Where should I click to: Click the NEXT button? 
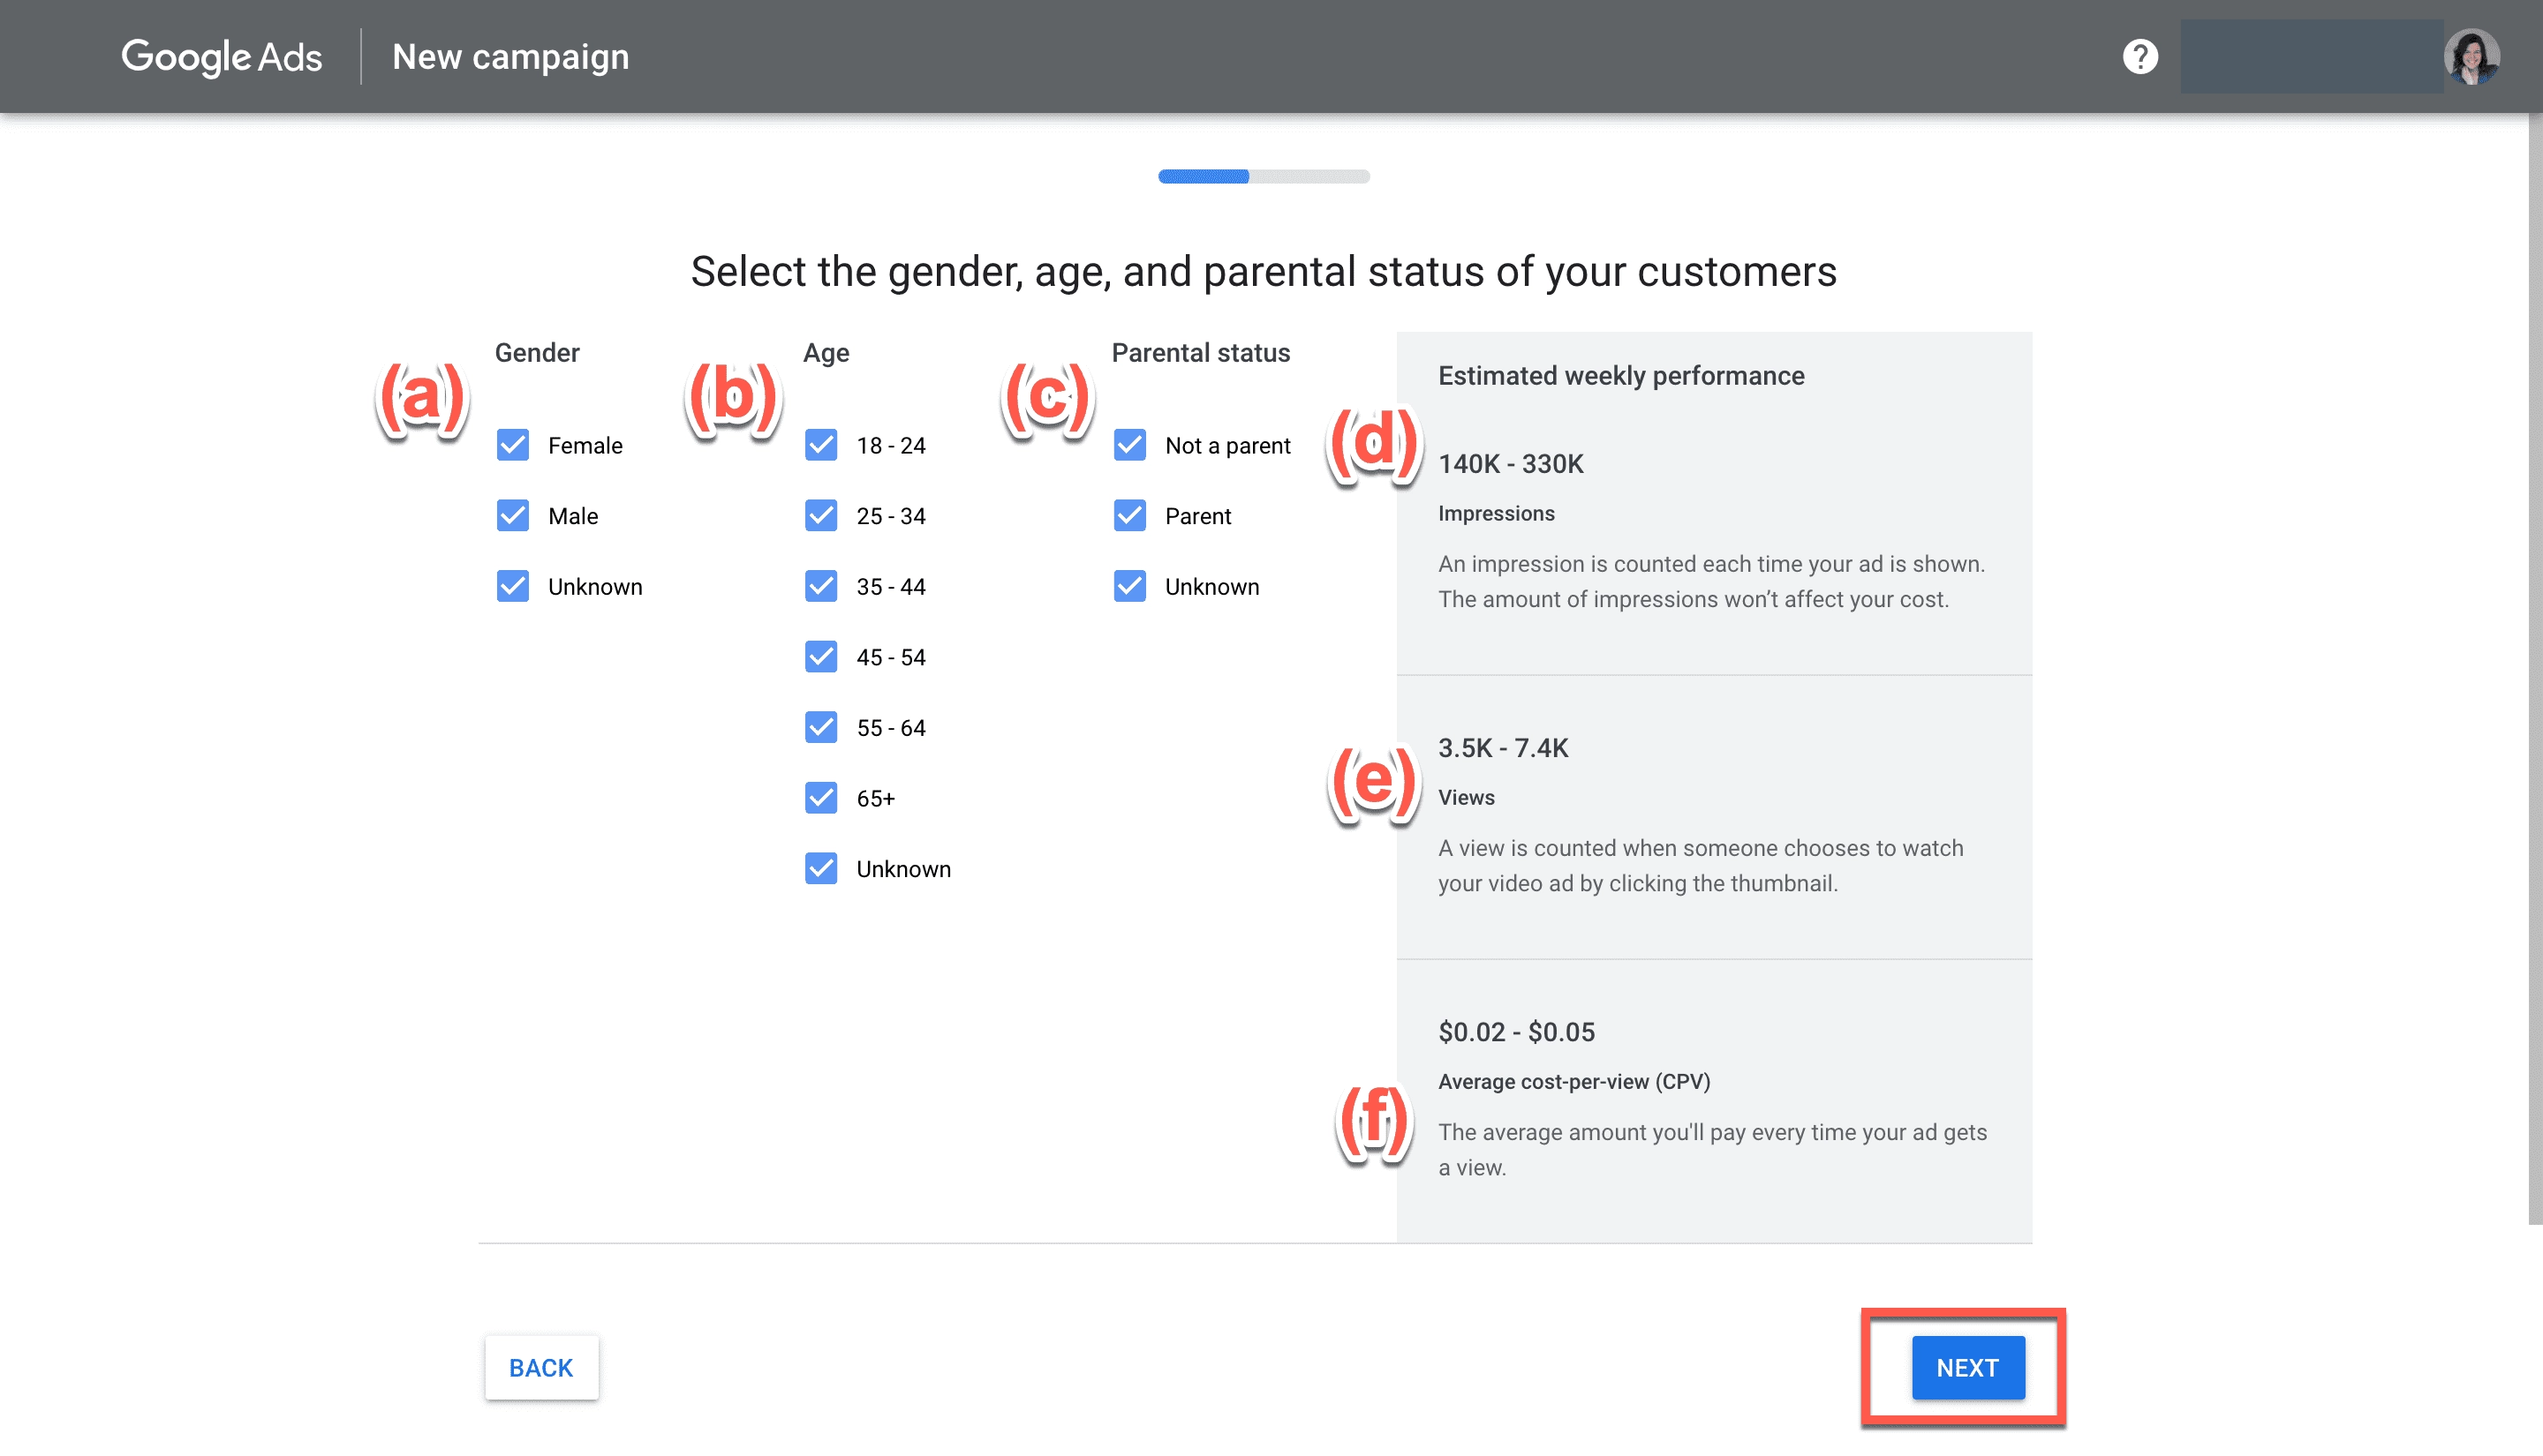(1966, 1367)
